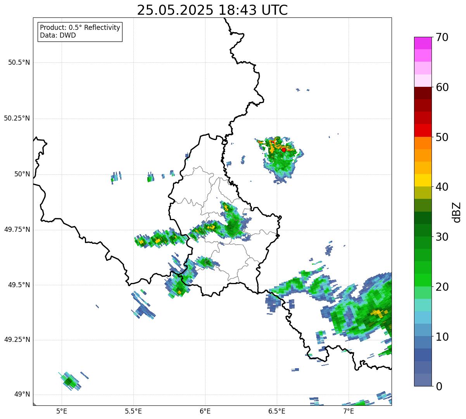
Task: Click the 6°E longitude label
Action: 205,411
